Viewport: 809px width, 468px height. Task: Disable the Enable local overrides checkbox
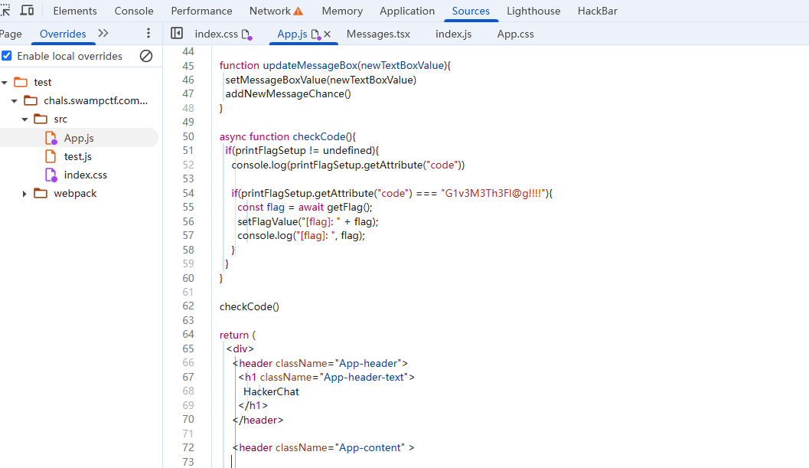tap(7, 56)
